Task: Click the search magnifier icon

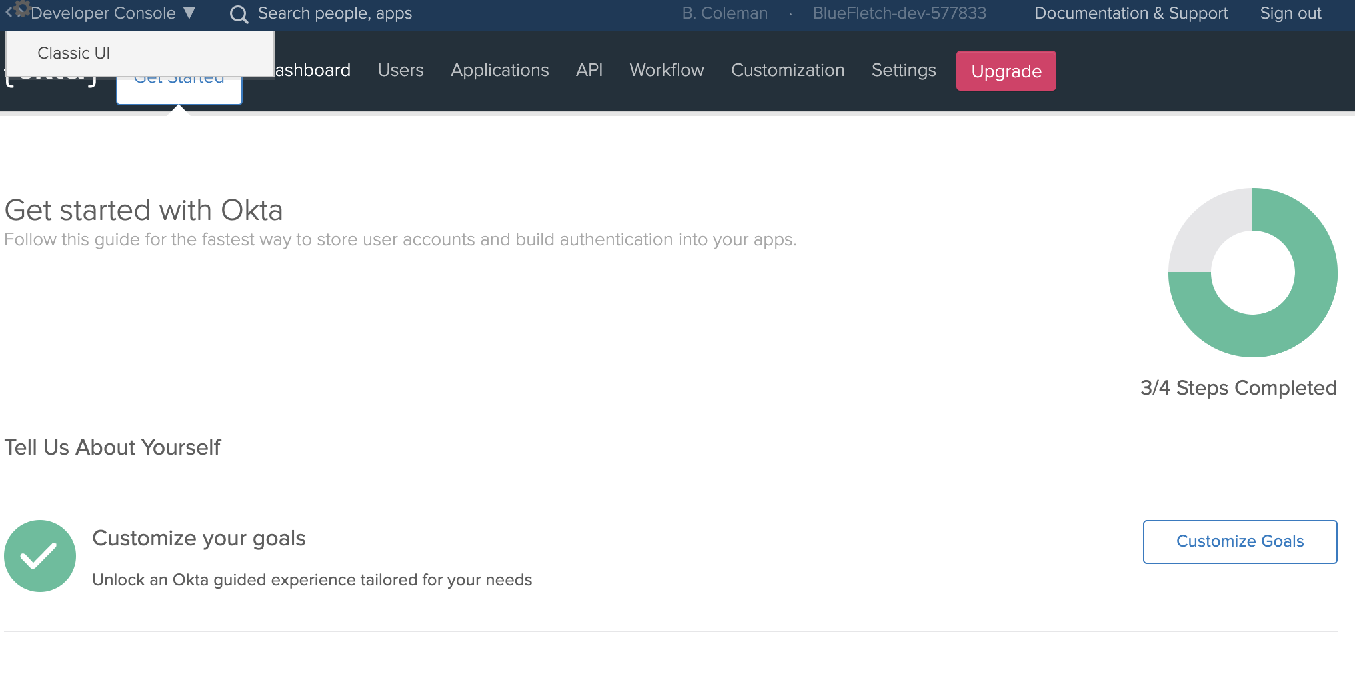Action: tap(239, 14)
